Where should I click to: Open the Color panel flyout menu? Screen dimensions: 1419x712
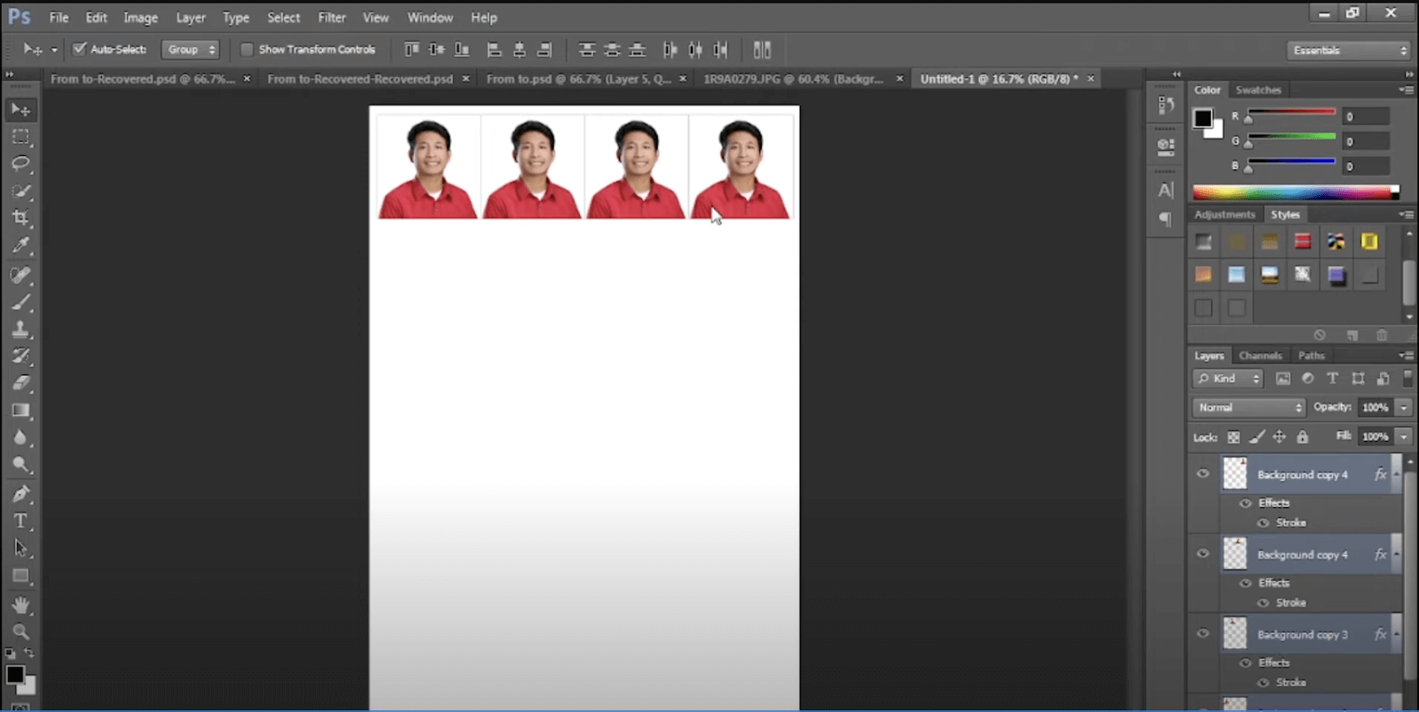[1406, 90]
